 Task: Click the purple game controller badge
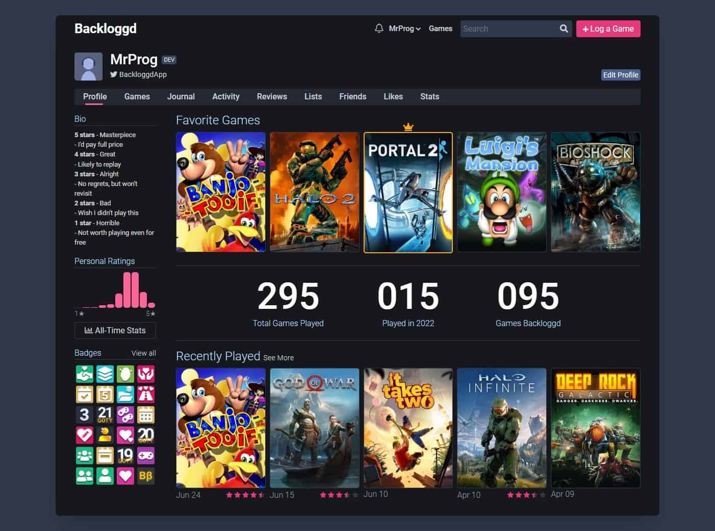pyautogui.click(x=146, y=455)
